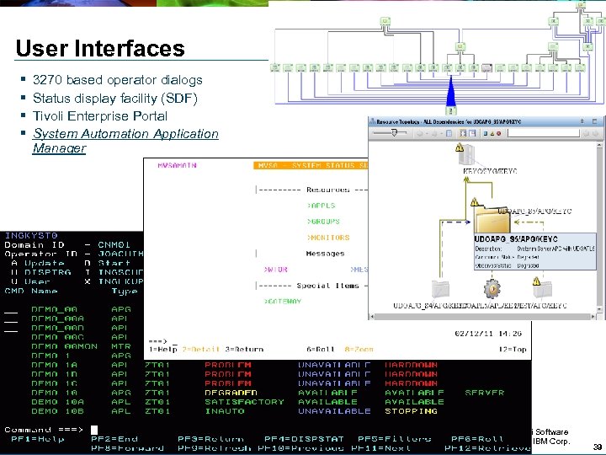Toggle the yellow warning filter icon in toolbar
Image resolution: width=606 pixels, height=455 pixels.
pyautogui.click(x=492, y=133)
